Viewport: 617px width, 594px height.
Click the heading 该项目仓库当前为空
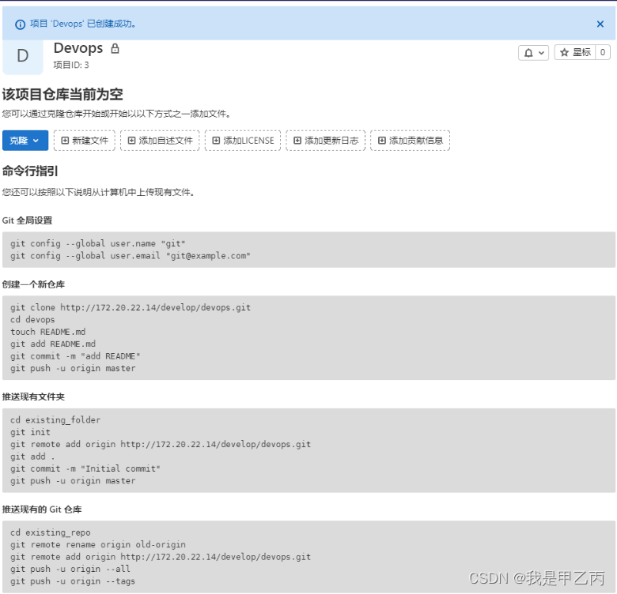click(62, 94)
